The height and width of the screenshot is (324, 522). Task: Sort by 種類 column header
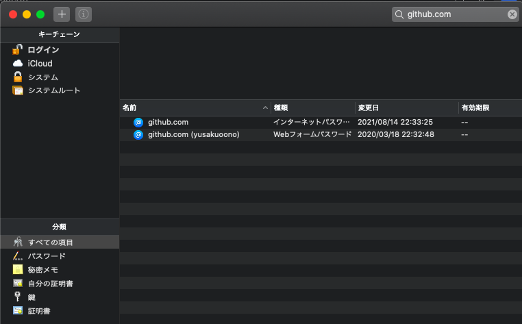(313, 108)
